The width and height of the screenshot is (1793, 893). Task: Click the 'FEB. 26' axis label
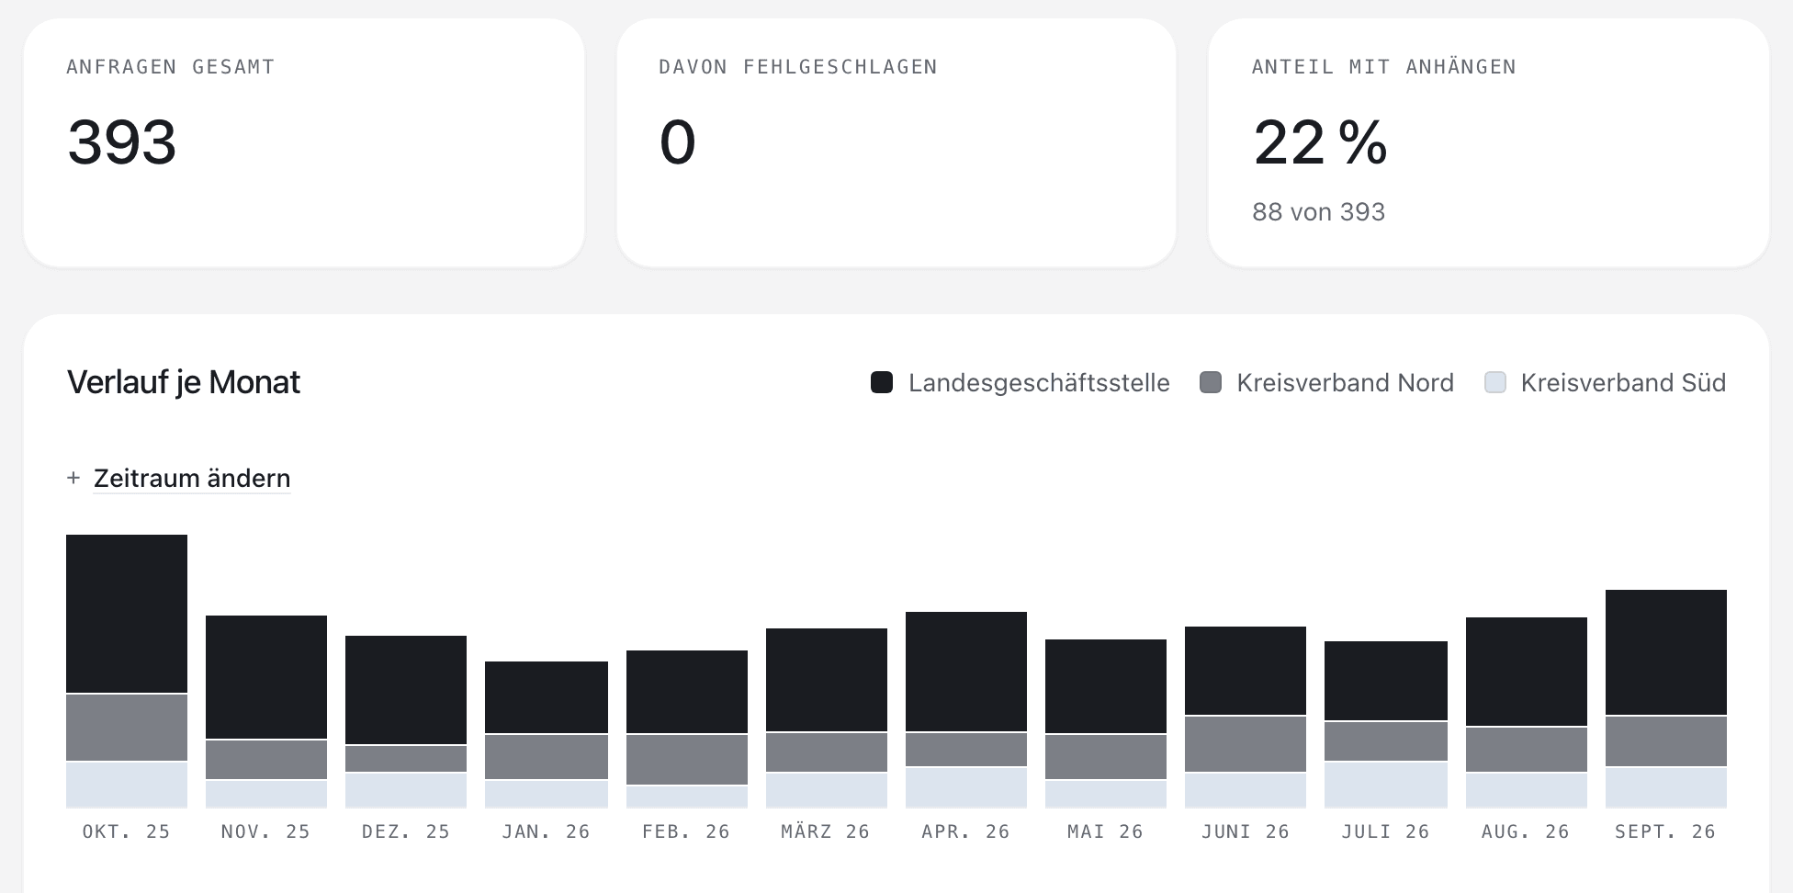click(x=687, y=831)
